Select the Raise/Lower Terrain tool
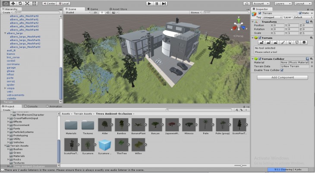 click(262, 42)
